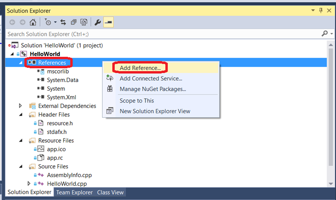Image resolution: width=336 pixels, height=200 pixels.
Task: Click the Back navigation arrow in toolbar
Action: click(x=12, y=22)
